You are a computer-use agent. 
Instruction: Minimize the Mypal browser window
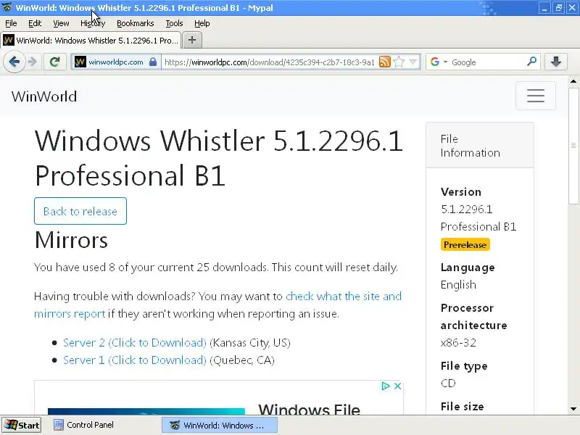544,8
